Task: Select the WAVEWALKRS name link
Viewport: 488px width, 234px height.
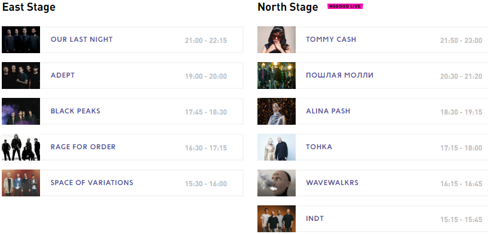Action: point(332,183)
